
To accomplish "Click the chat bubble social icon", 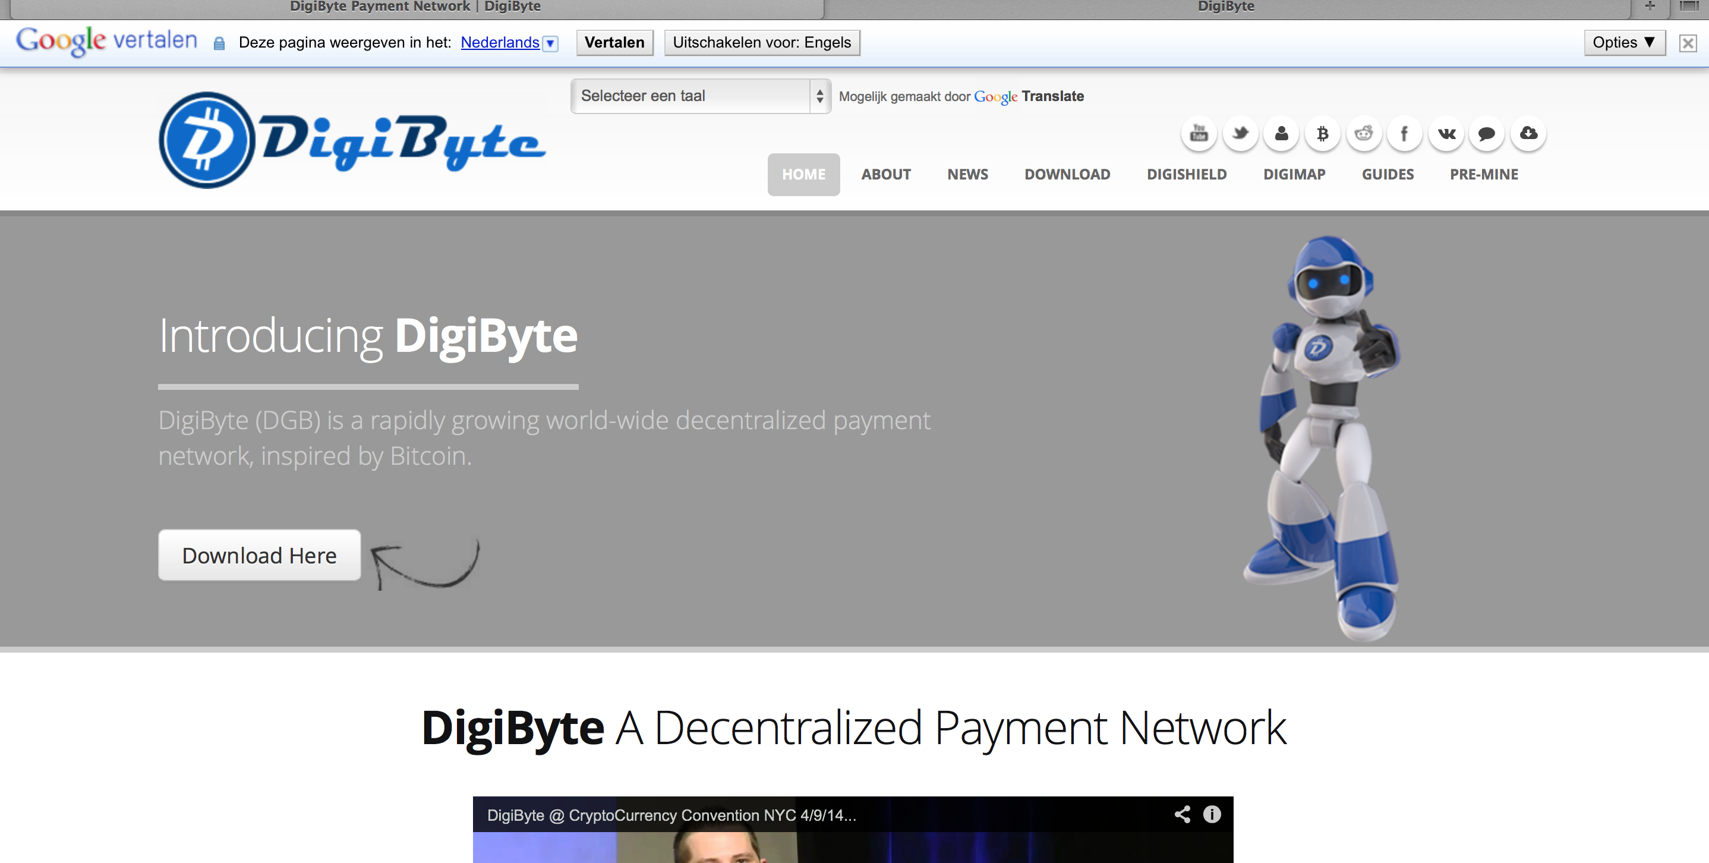I will click(x=1487, y=134).
